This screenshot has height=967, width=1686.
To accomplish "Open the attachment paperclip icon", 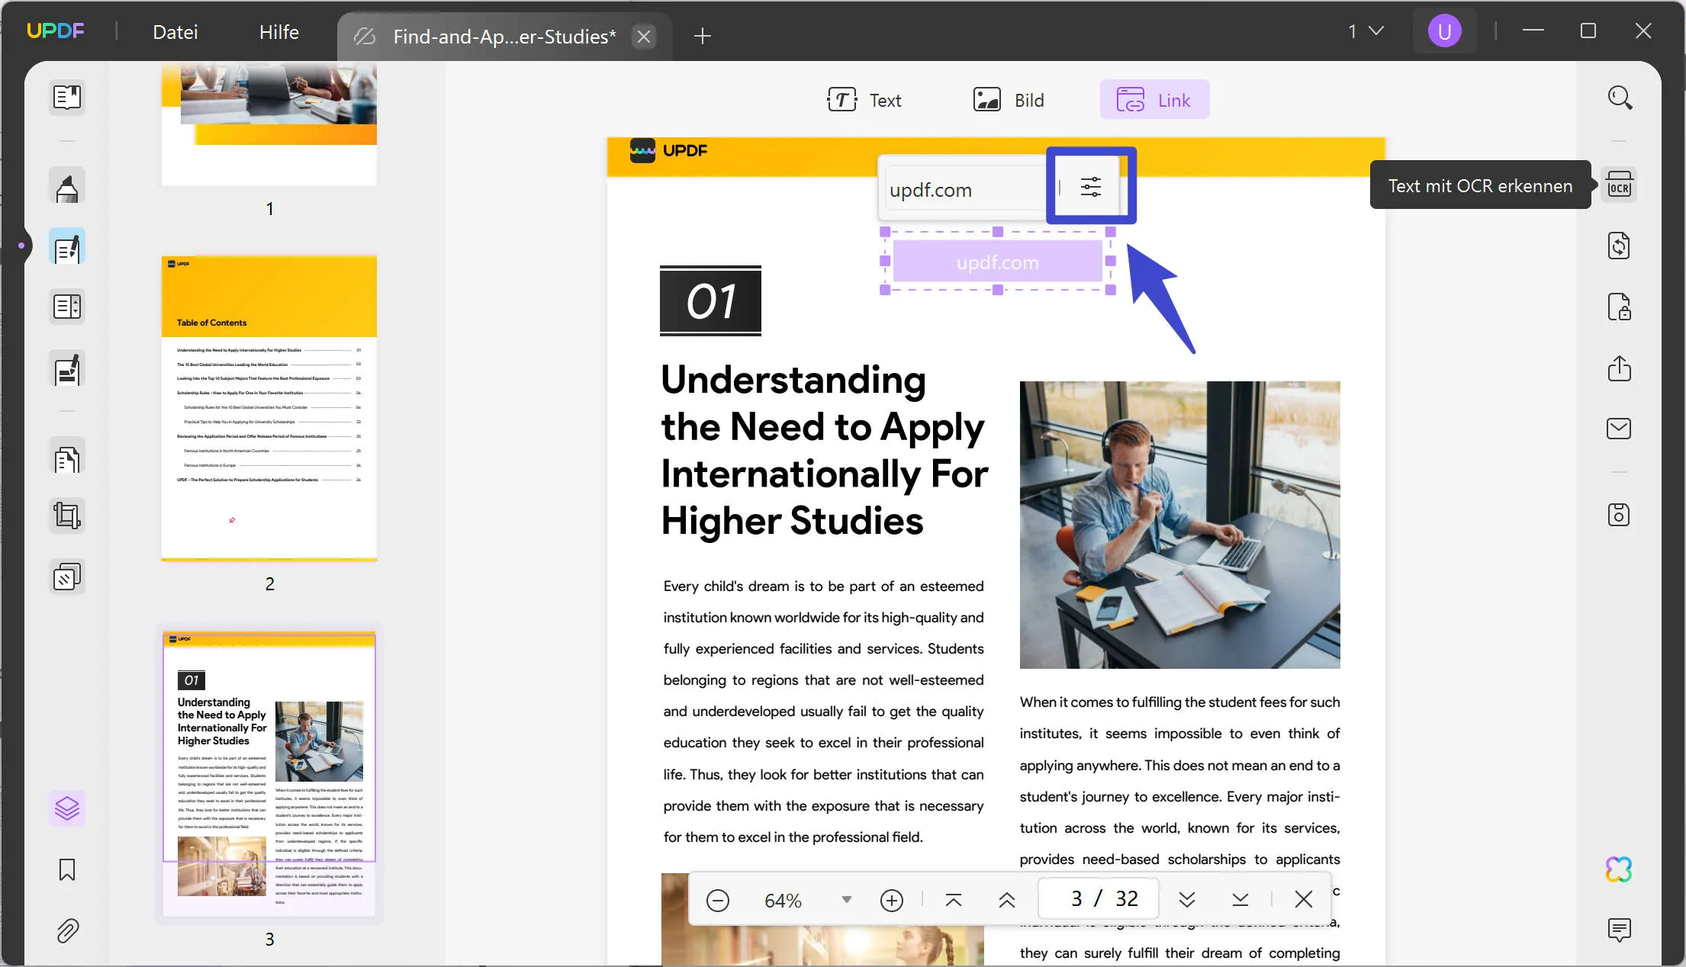I will click(x=67, y=930).
